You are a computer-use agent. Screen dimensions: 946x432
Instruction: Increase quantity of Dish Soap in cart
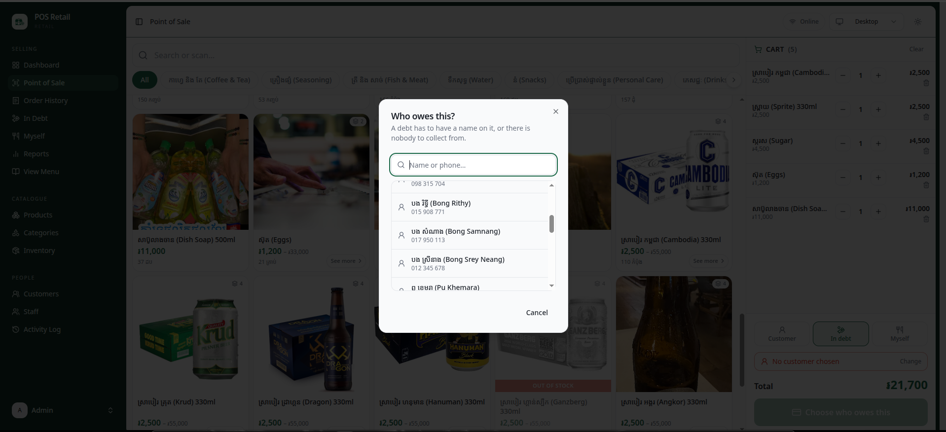(878, 212)
